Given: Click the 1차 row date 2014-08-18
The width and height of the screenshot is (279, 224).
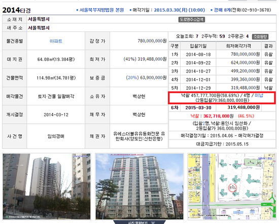Looking at the screenshot, I should 198,54.
